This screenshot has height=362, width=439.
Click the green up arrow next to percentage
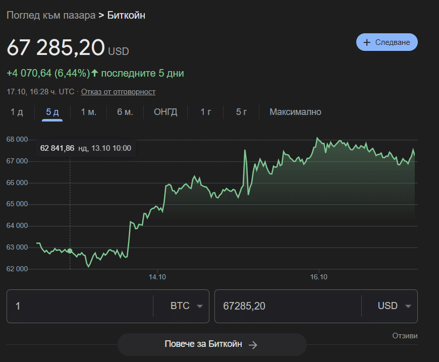pos(95,73)
